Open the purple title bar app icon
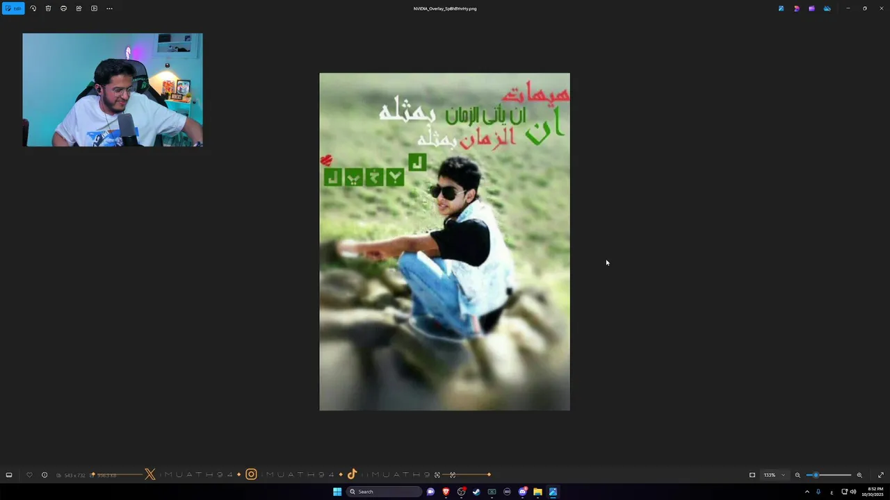Image resolution: width=890 pixels, height=500 pixels. click(811, 8)
